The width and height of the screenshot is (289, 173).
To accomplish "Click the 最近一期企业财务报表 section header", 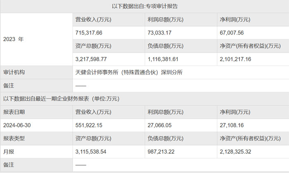I will 61,99.
